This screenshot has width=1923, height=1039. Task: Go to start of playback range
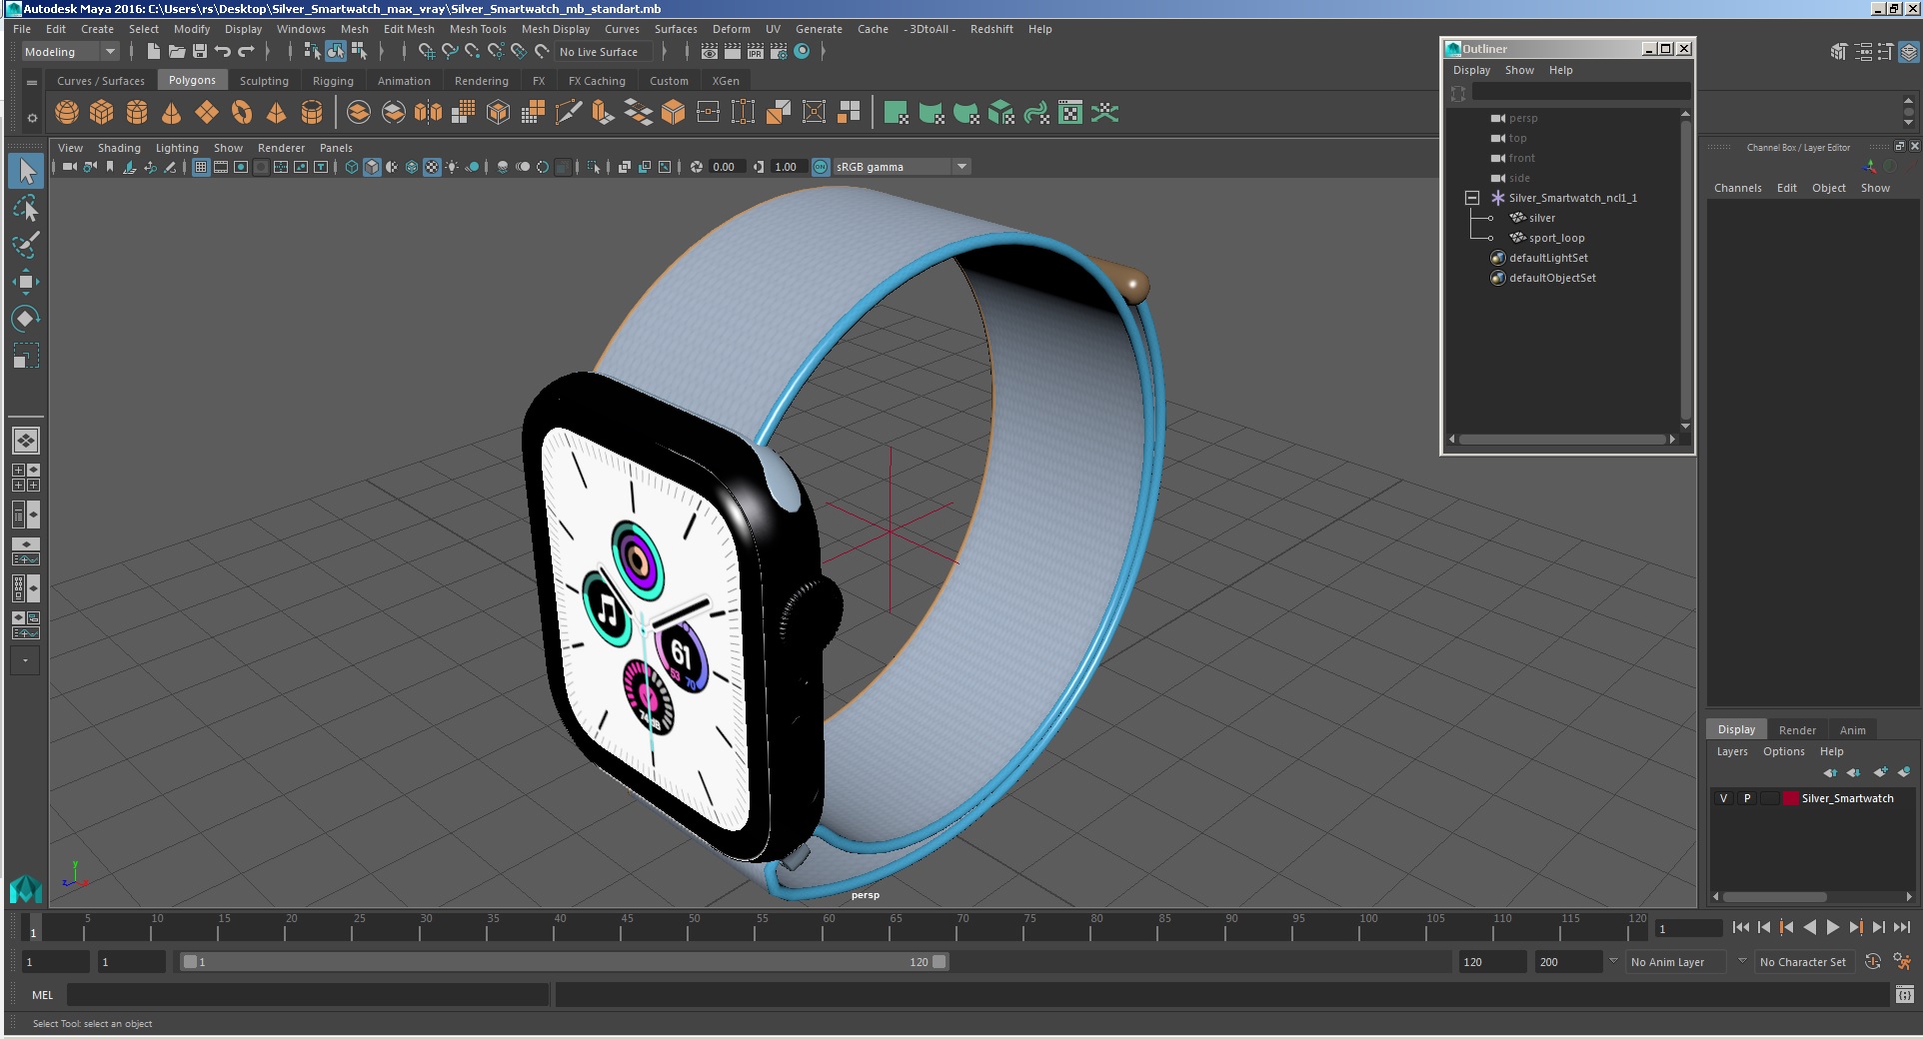click(x=1741, y=927)
